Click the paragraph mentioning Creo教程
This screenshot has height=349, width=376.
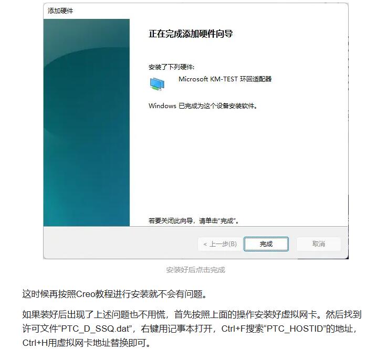[114, 294]
